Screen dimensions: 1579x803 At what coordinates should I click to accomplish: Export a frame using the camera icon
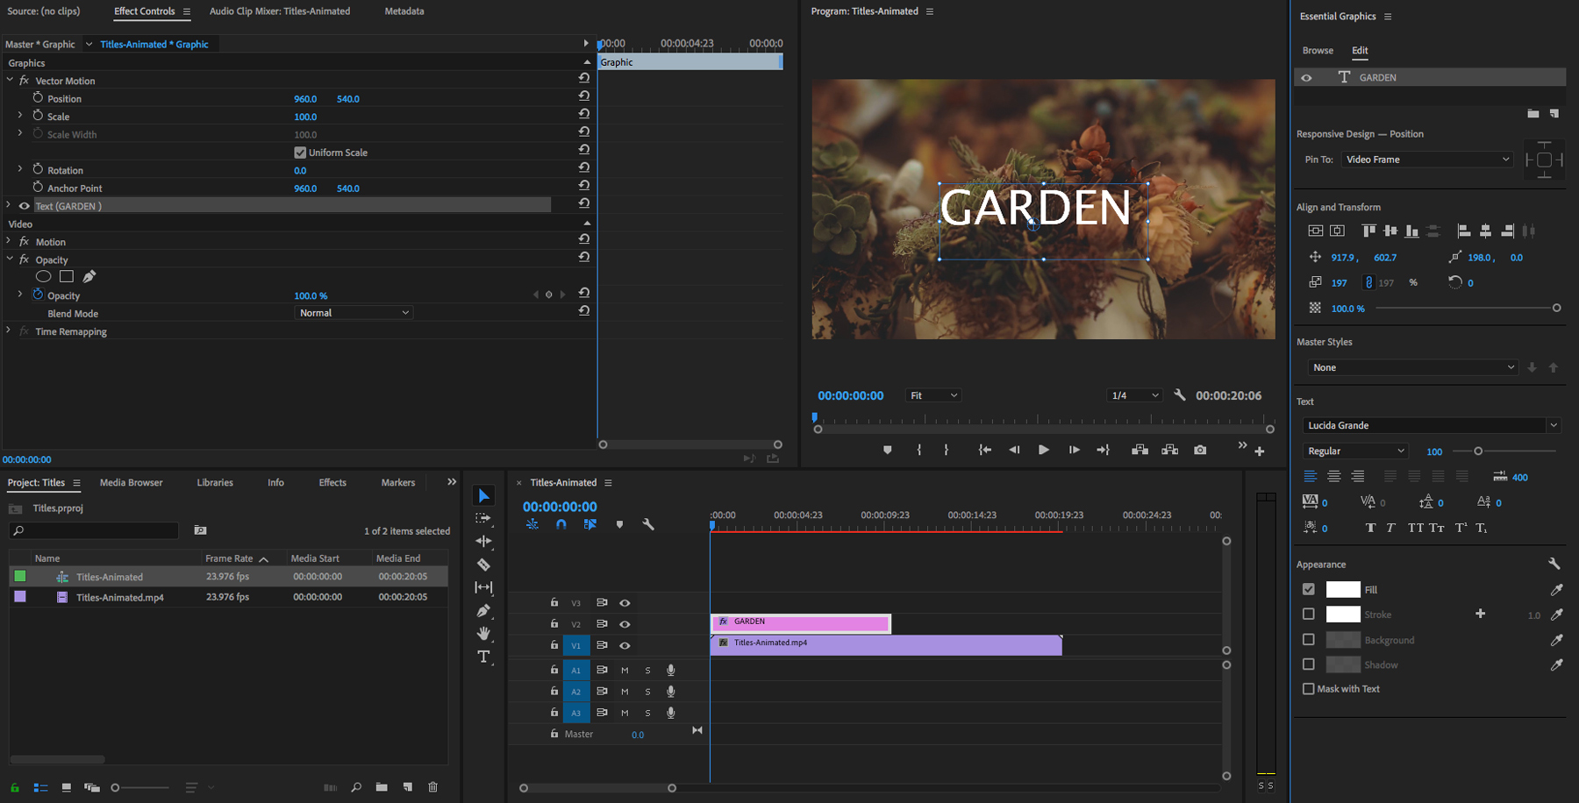pyautogui.click(x=1200, y=450)
